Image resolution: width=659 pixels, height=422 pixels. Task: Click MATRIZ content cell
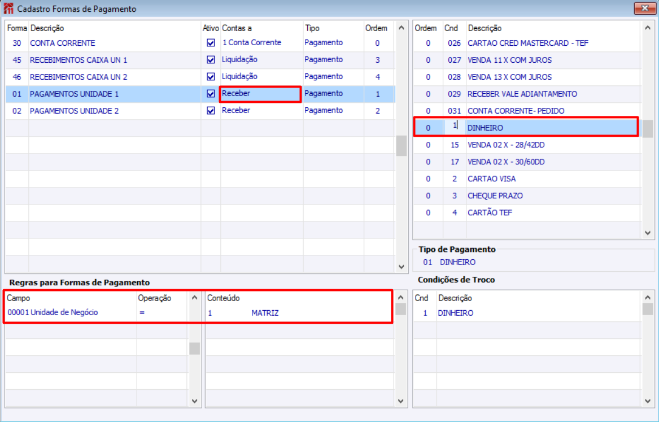[265, 313]
